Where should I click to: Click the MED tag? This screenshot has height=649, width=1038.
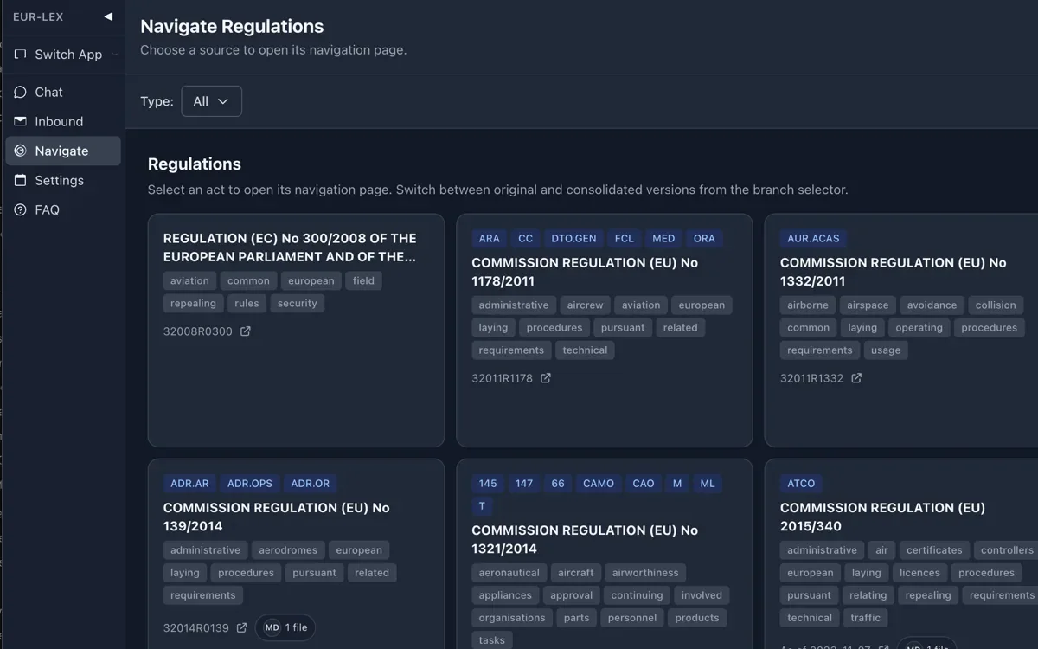(664, 239)
